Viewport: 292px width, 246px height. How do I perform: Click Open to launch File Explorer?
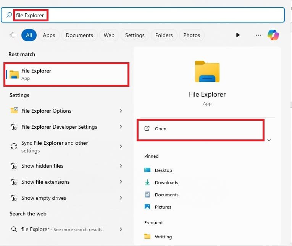click(x=161, y=129)
